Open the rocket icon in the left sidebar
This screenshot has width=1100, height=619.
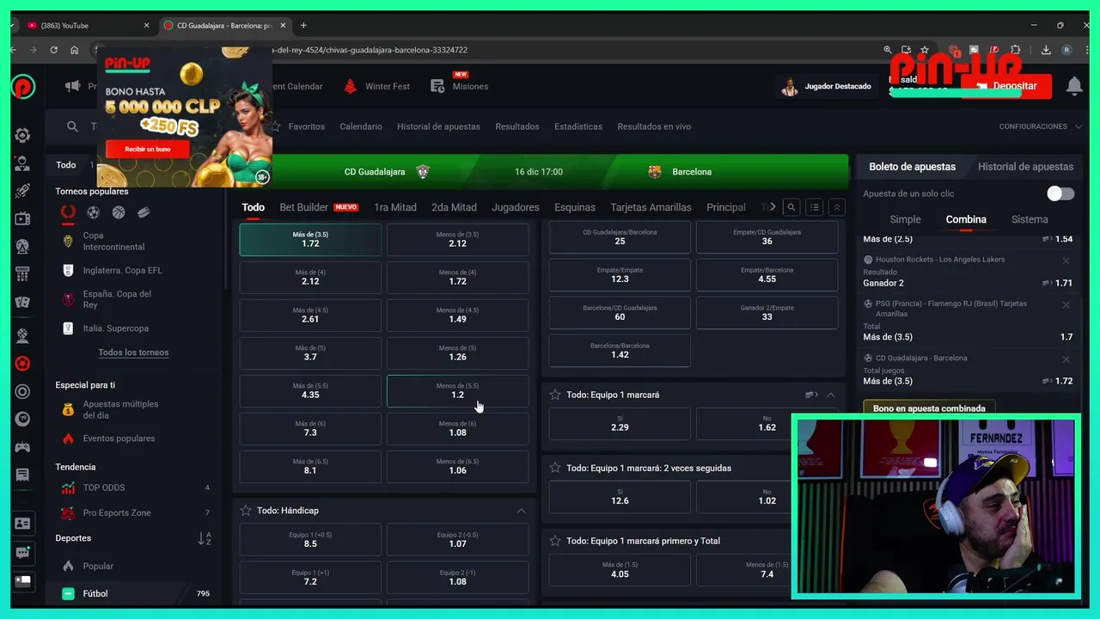pos(22,191)
